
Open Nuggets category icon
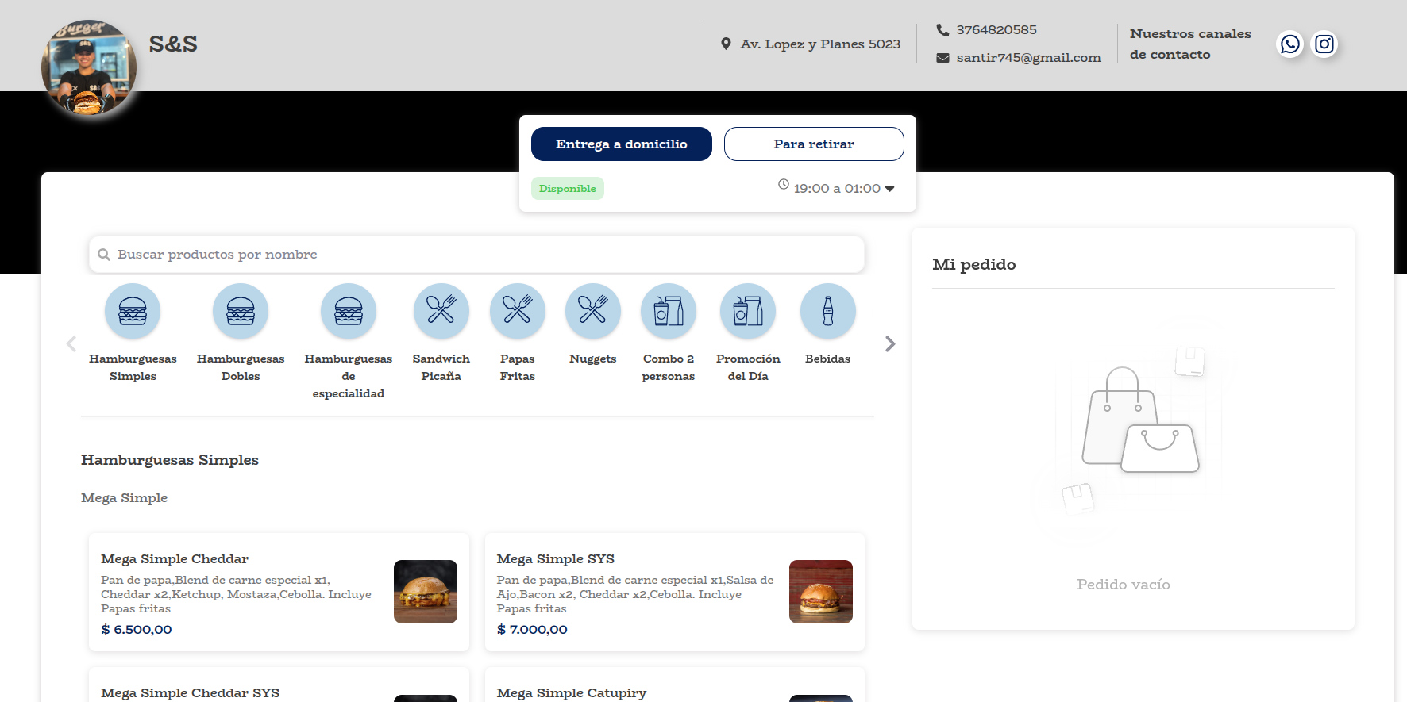(593, 311)
